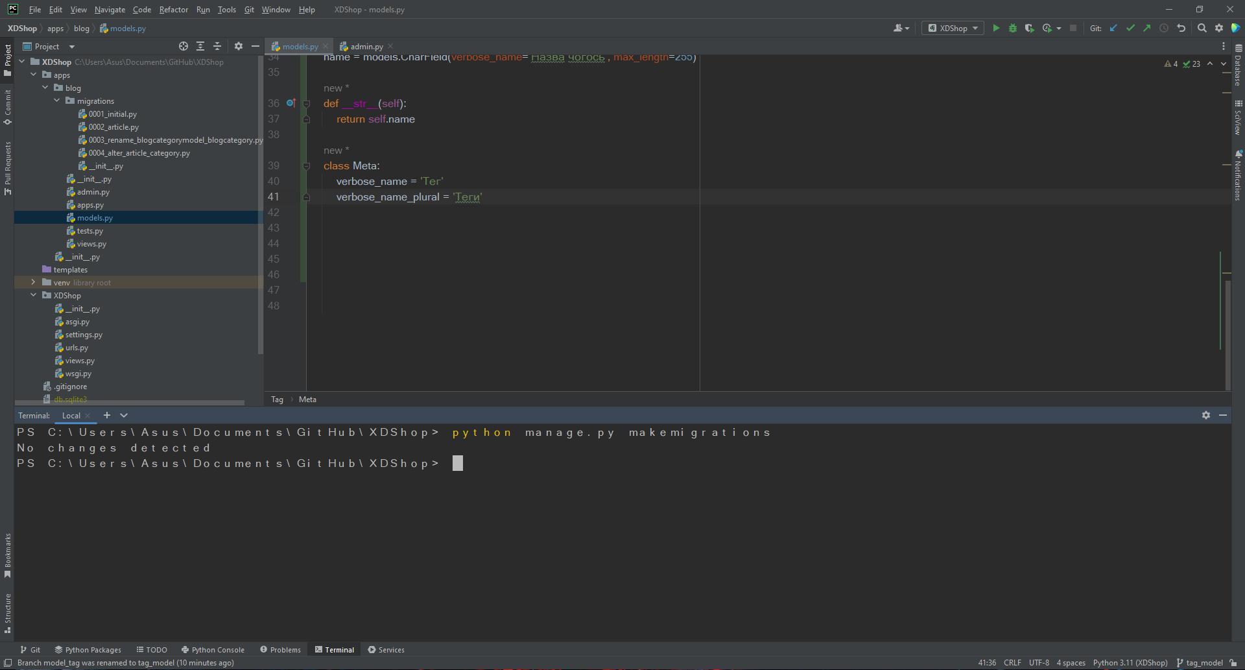Open Search Everywhere magnifier icon

1202,29
